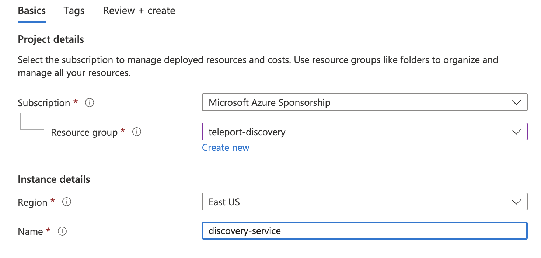Image resolution: width=541 pixels, height=258 pixels.
Task: Click info icon beside Name label
Action: click(x=62, y=231)
